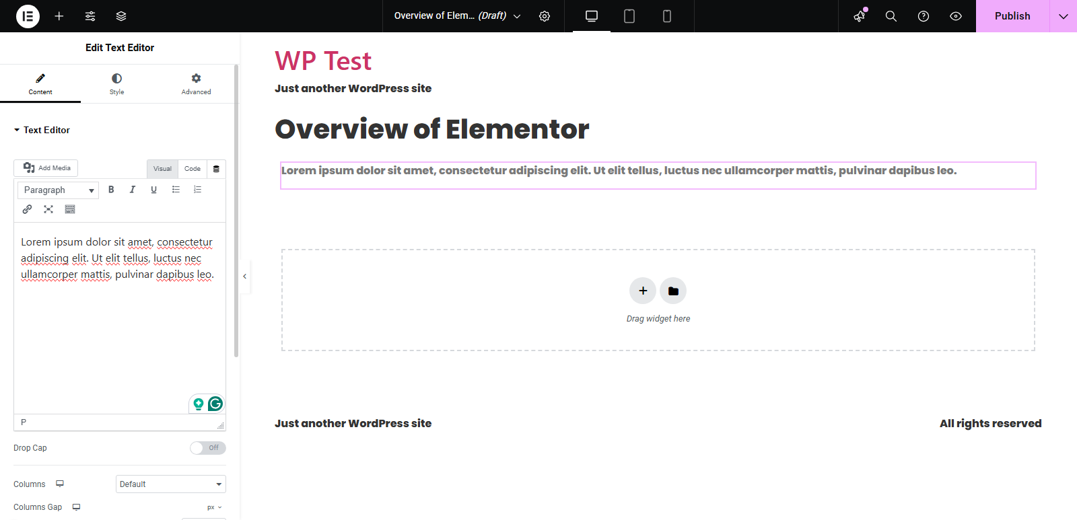Open the Structure layers icon
Screen dimensions: 1077x520
(x=121, y=16)
